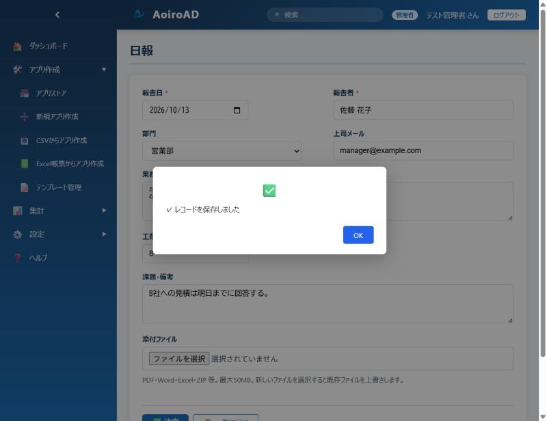This screenshot has width=547, height=421.
Task: Select 新規アプリ作成 in the sidebar
Action: pyautogui.click(x=58, y=116)
